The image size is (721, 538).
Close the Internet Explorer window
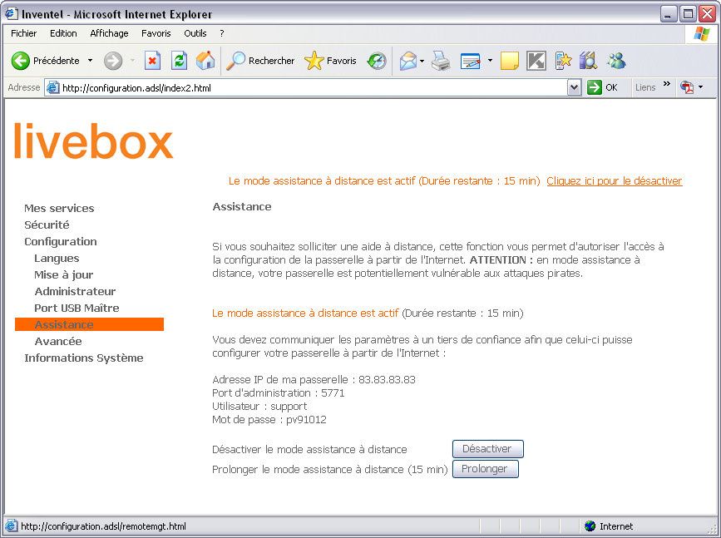pyautogui.click(x=707, y=14)
